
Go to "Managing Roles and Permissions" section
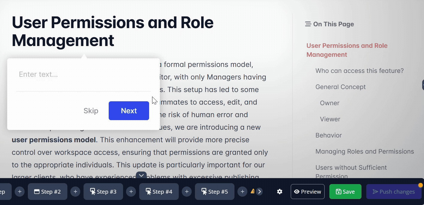point(364,152)
